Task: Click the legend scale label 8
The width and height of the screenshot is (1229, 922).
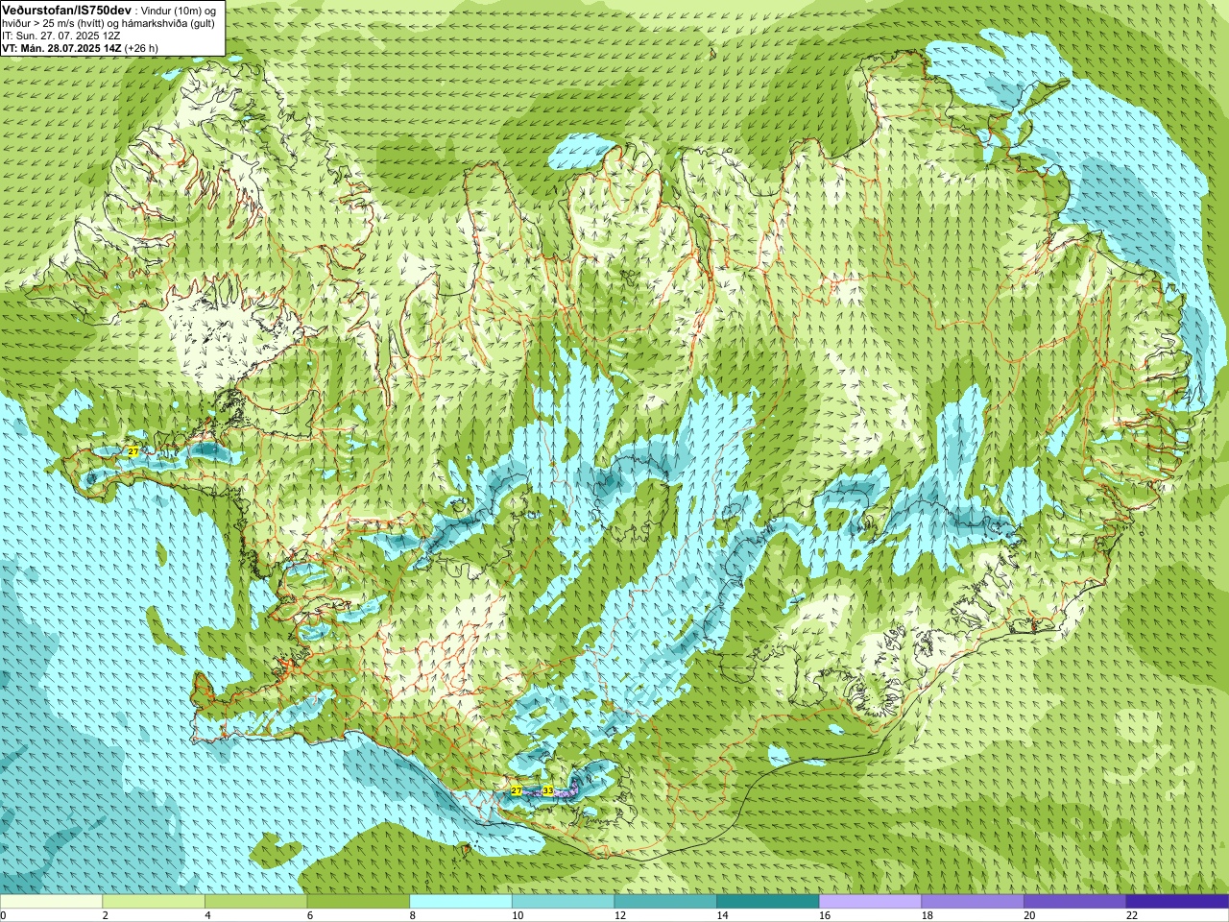Action: click(412, 915)
